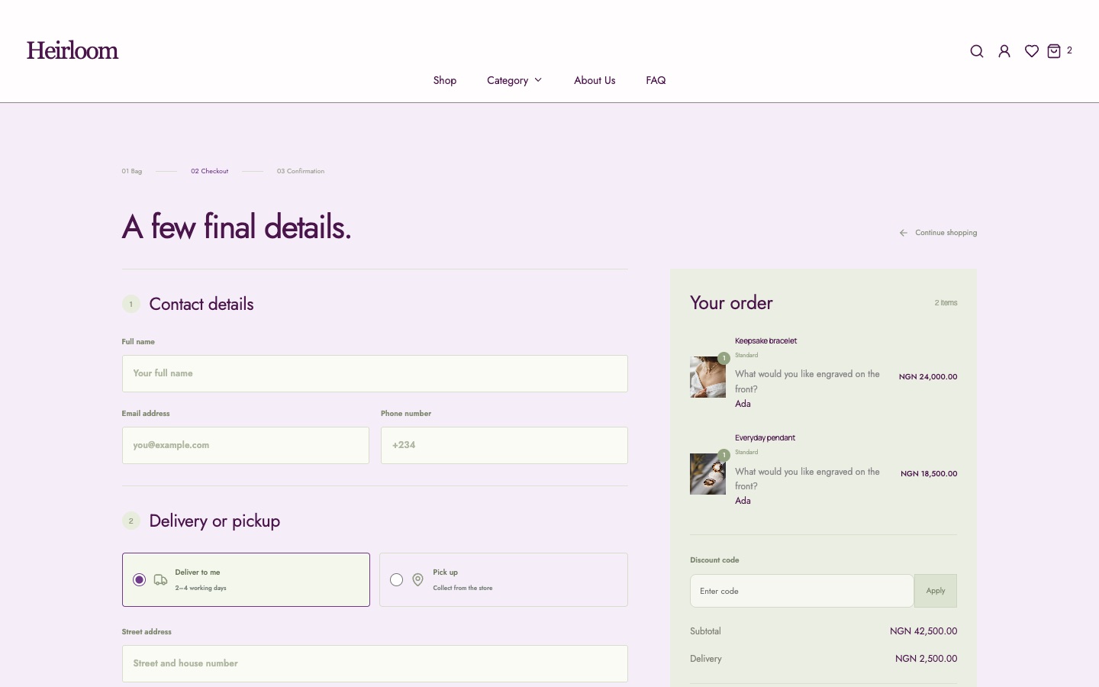Image resolution: width=1099 pixels, height=687 pixels.
Task: Click the NGN 24,000.00 price
Action: tap(928, 377)
